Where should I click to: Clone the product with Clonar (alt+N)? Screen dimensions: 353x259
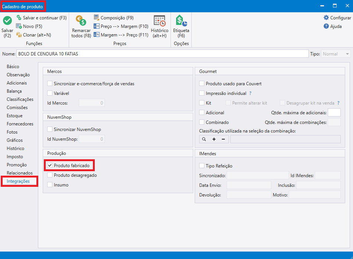34,35
